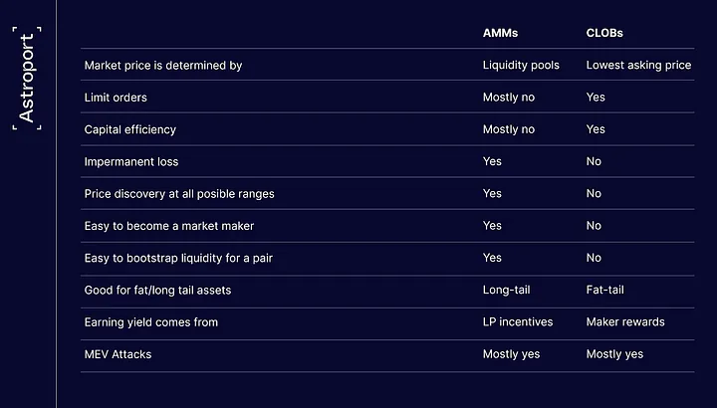Click the "Liquidity pools" cell
The image size is (717, 408).
click(521, 66)
